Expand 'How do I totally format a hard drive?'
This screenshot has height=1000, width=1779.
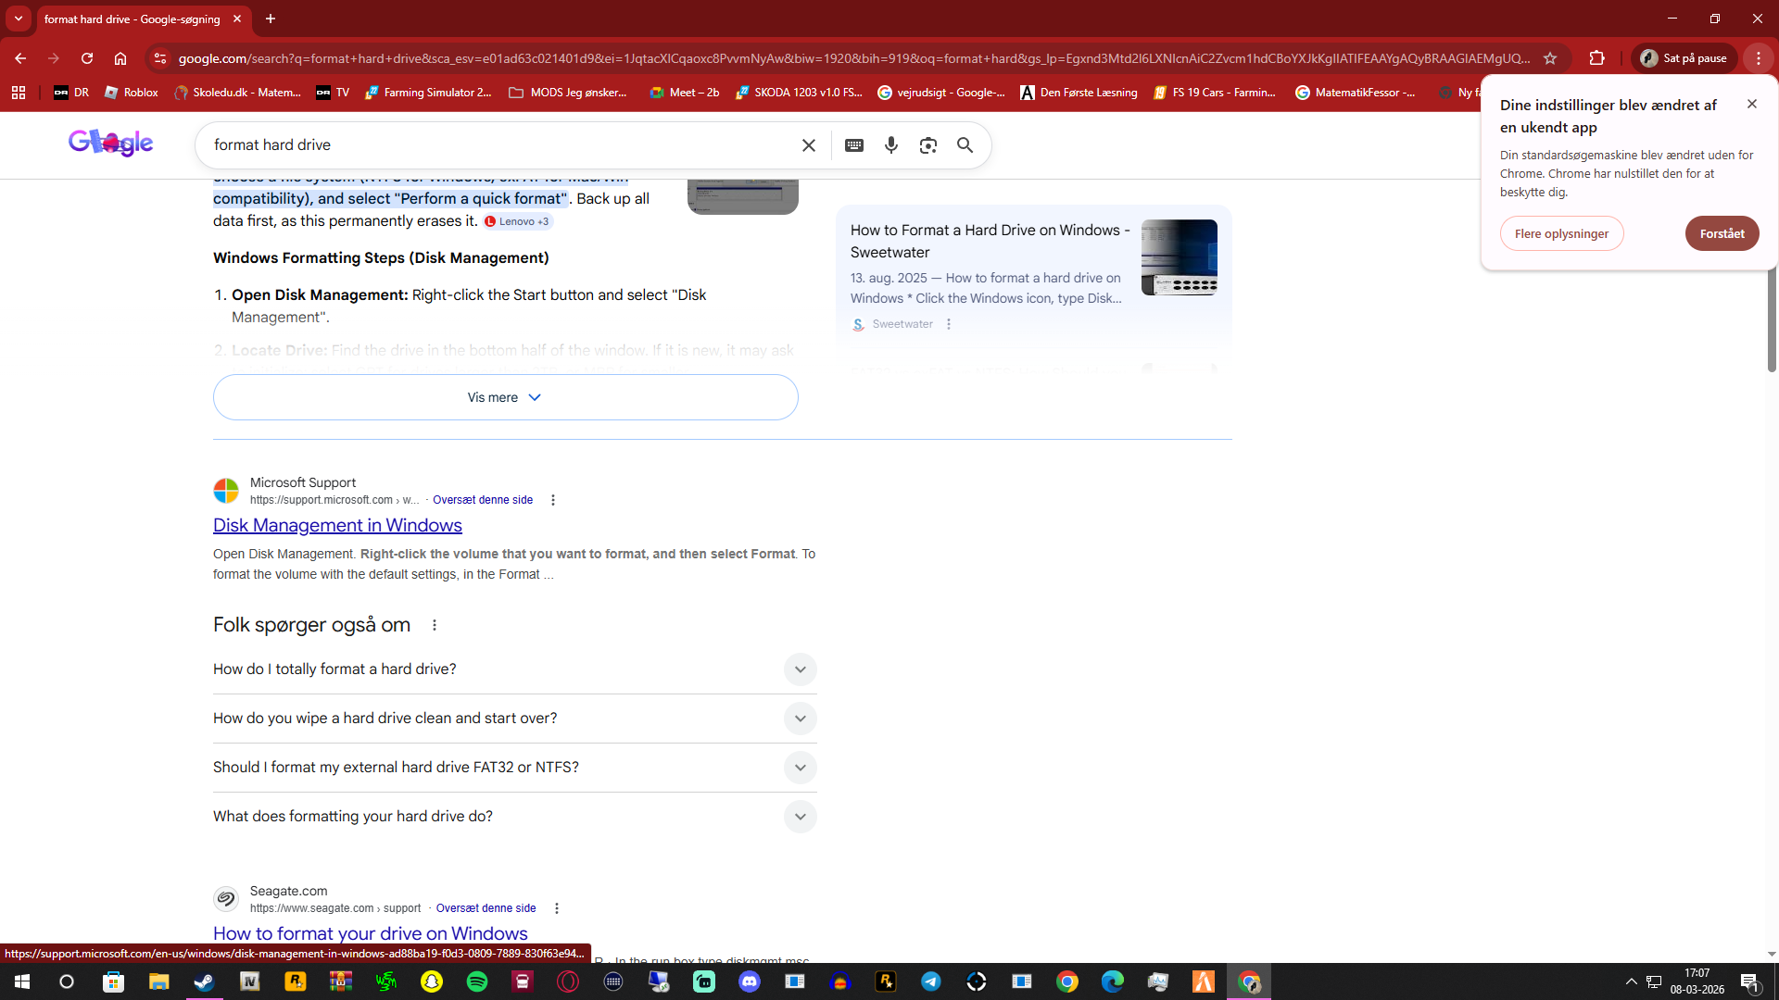(x=800, y=669)
